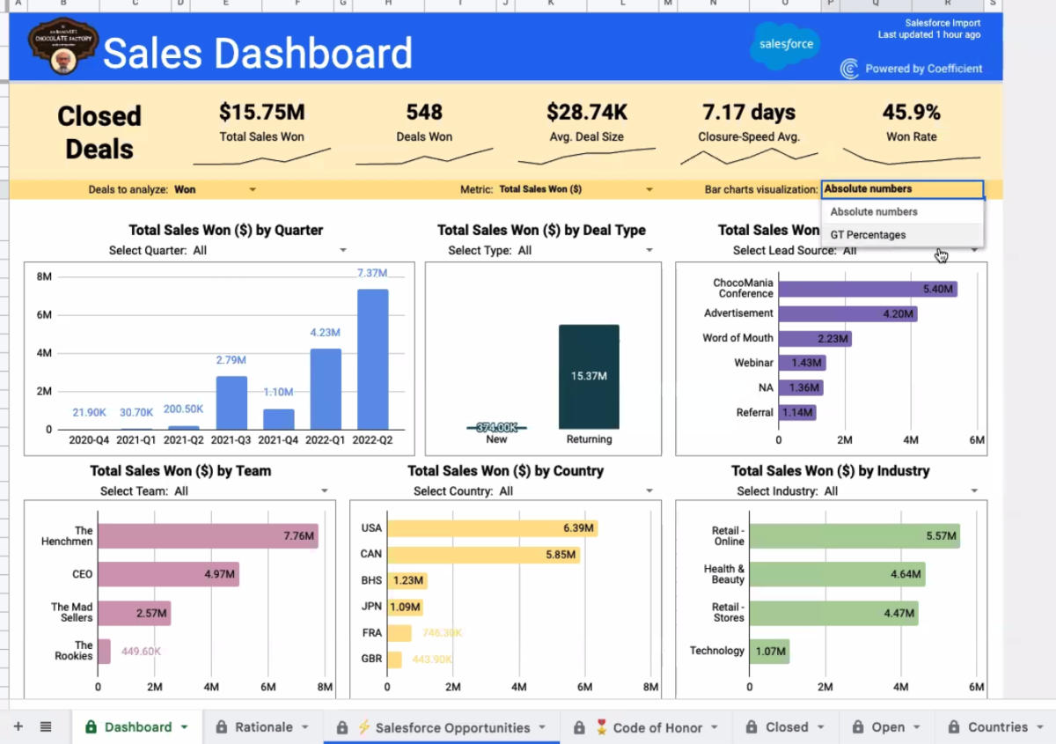Expand the Select Quarter dropdown
This screenshot has width=1056, height=744.
343,251
